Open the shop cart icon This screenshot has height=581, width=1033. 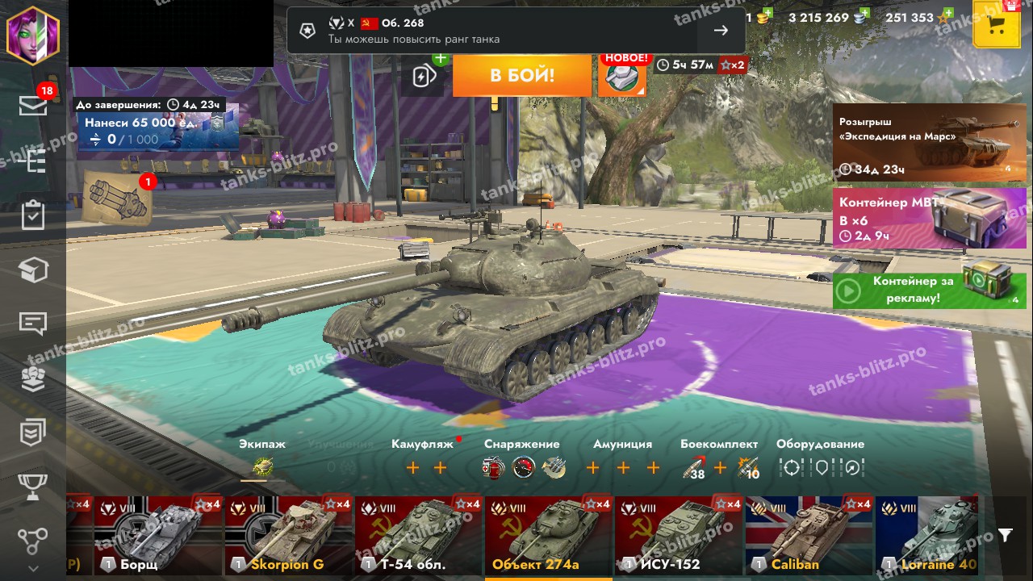click(997, 24)
